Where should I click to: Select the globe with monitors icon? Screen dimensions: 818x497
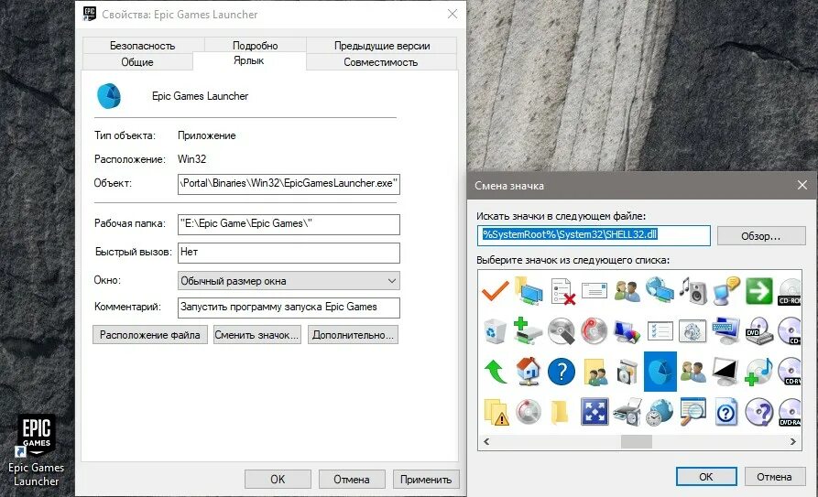(x=660, y=289)
